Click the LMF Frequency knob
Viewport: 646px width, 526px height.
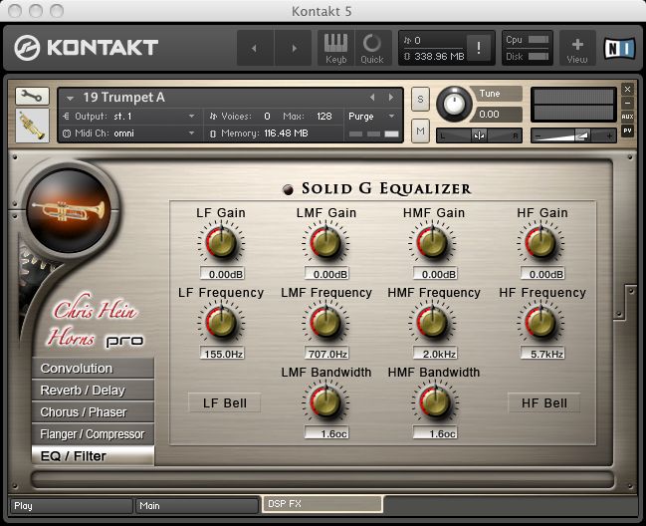(x=325, y=322)
